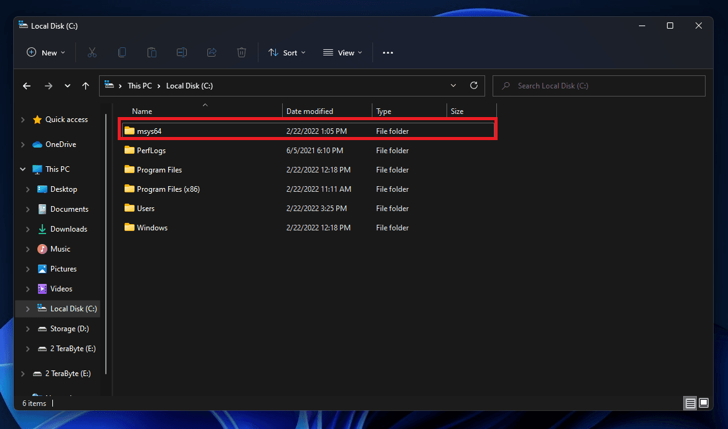Viewport: 728px width, 429px height.
Task: Click Local Disk (C:) in address breadcrumb
Action: coord(189,86)
